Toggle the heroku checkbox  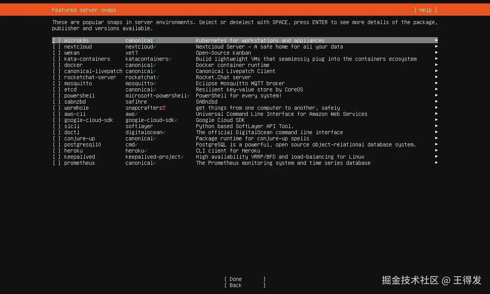(57, 151)
